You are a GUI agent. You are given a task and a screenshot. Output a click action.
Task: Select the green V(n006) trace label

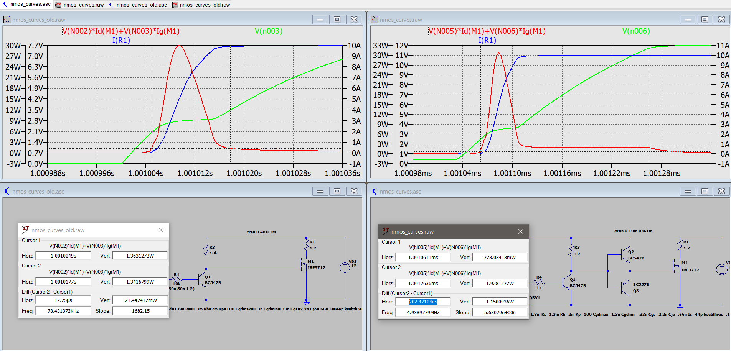636,31
